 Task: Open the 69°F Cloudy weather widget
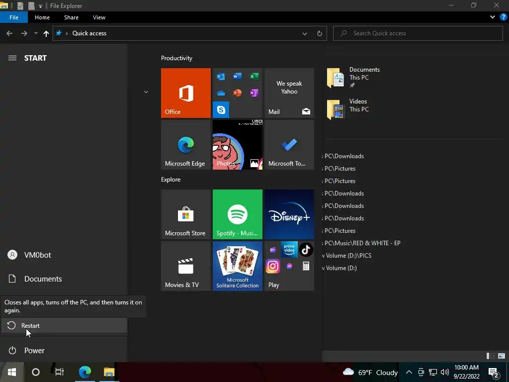[x=370, y=372]
